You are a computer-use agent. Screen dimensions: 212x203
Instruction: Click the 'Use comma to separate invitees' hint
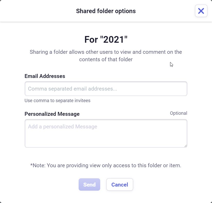coord(57,101)
